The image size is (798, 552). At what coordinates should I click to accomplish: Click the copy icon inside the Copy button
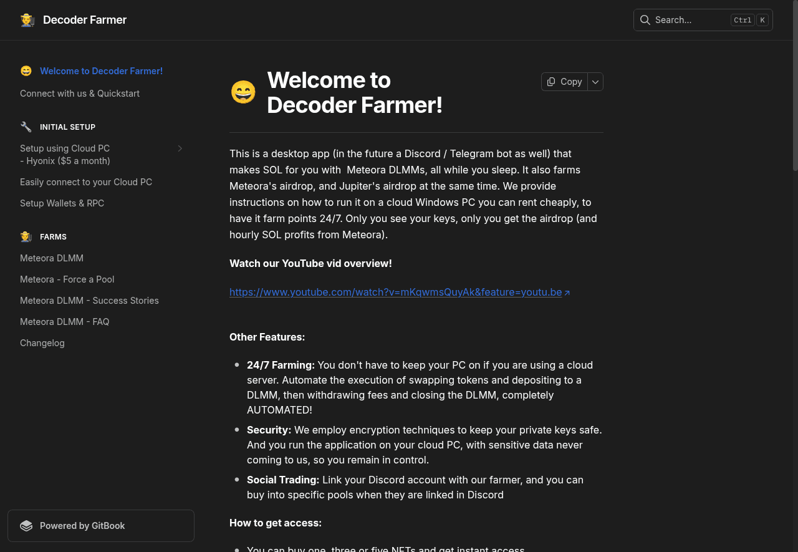click(551, 82)
